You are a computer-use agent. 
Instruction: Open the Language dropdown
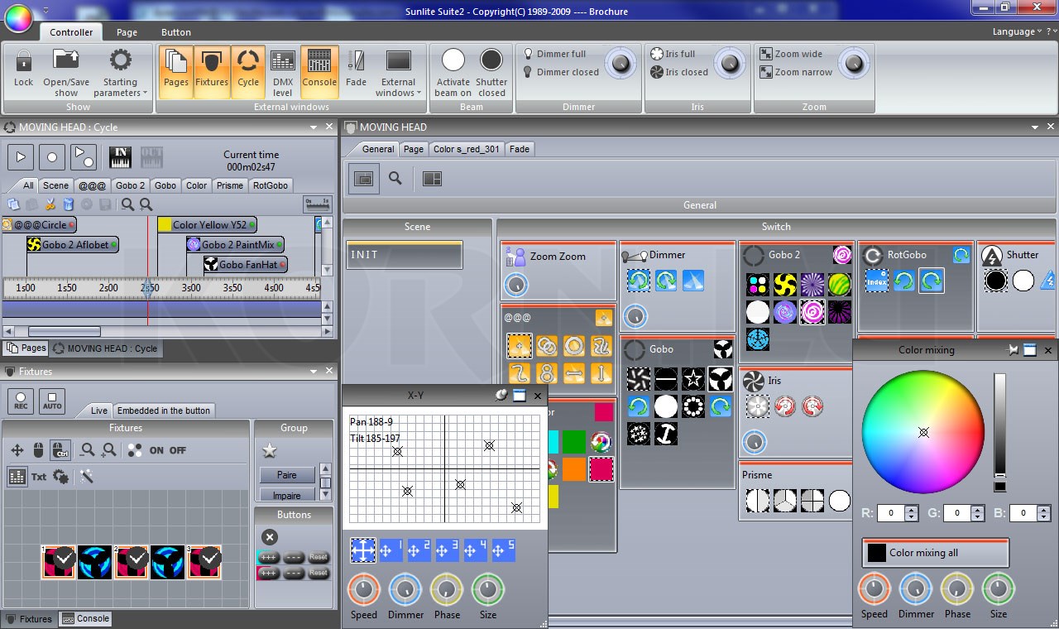click(1018, 31)
